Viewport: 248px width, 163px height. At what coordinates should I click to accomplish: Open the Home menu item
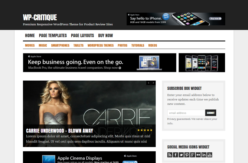[30, 36]
